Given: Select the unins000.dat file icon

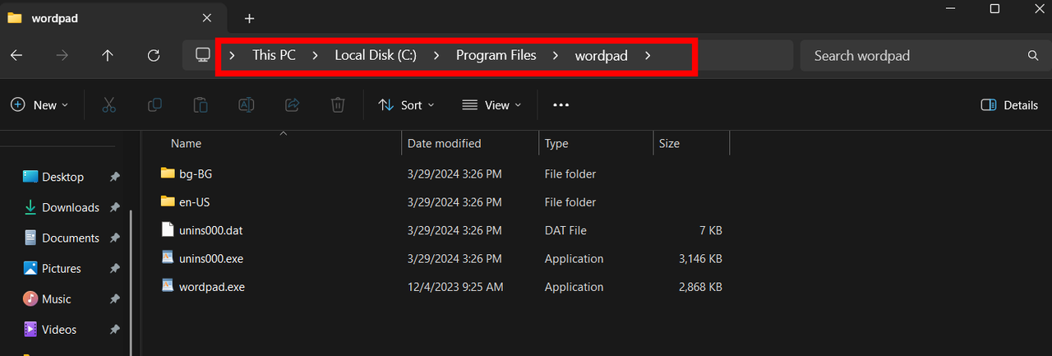Looking at the screenshot, I should (168, 230).
